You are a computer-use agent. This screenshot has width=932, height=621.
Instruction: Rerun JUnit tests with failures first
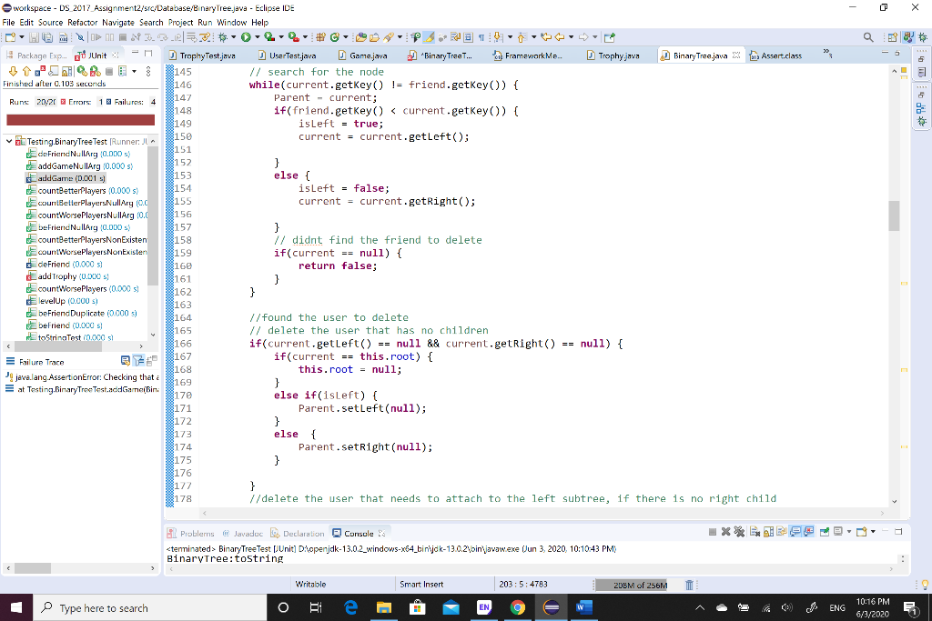pyautogui.click(x=95, y=71)
